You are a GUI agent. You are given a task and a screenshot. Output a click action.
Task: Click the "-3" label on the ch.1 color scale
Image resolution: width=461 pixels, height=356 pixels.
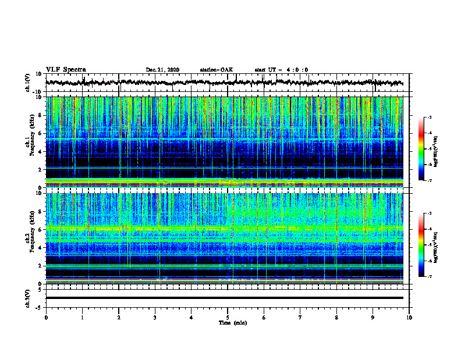(429, 117)
